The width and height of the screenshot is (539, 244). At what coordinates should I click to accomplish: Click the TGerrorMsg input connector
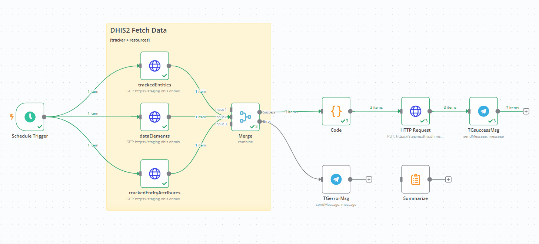(322, 179)
